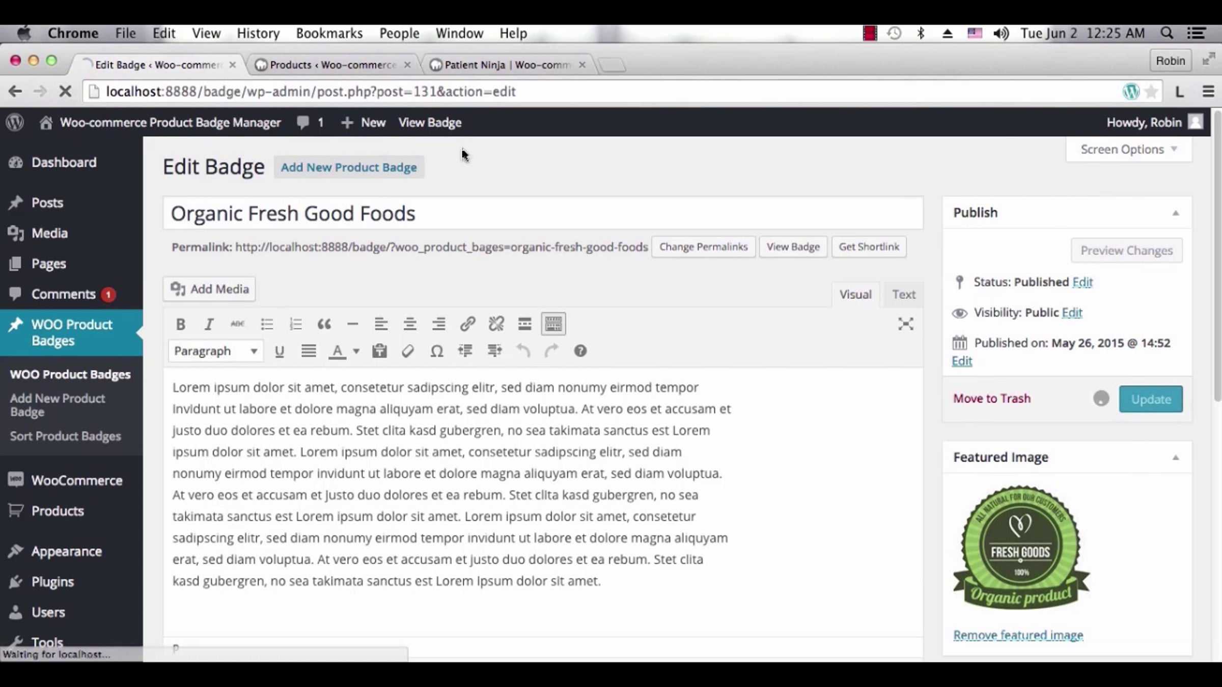Align text center
The width and height of the screenshot is (1222, 687).
coord(409,324)
